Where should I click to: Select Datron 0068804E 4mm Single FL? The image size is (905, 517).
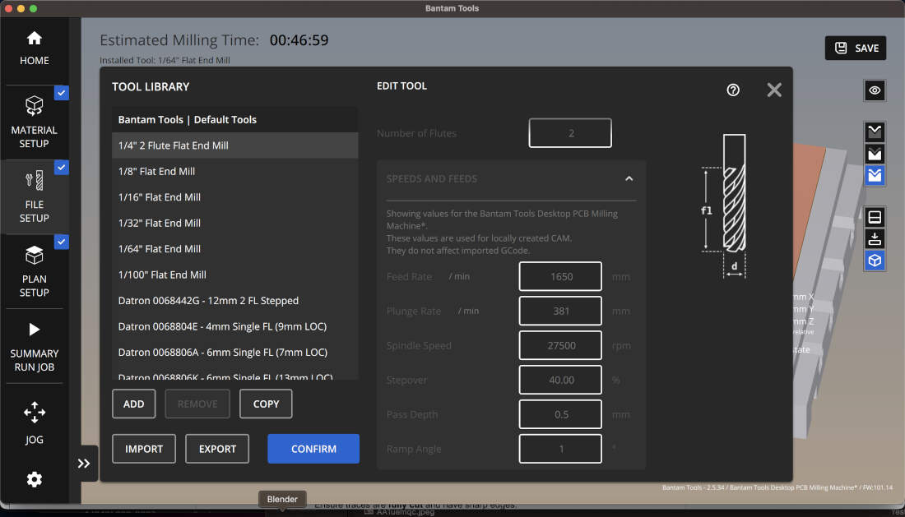235,327
